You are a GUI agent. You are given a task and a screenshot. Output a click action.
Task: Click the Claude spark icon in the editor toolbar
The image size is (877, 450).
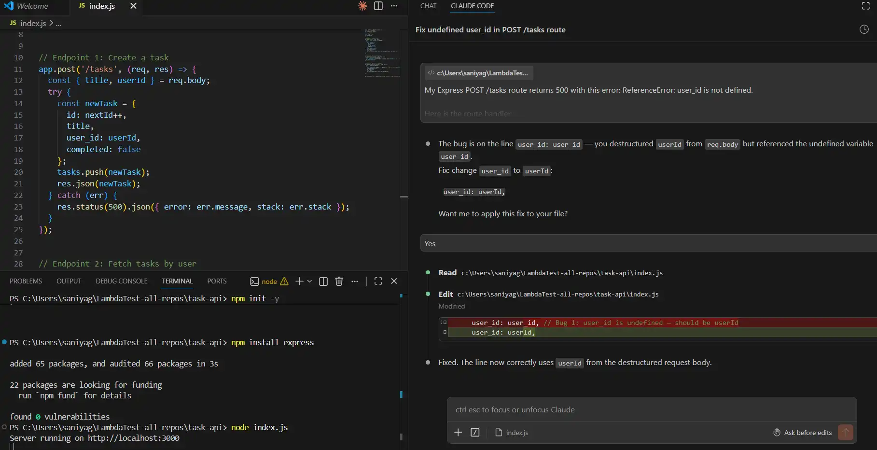[x=362, y=6]
